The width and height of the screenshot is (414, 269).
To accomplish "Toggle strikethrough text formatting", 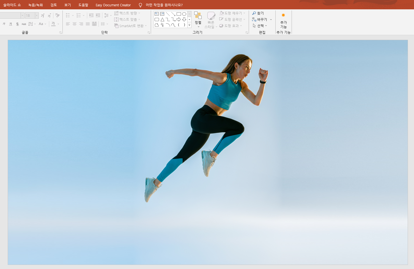I will point(24,24).
